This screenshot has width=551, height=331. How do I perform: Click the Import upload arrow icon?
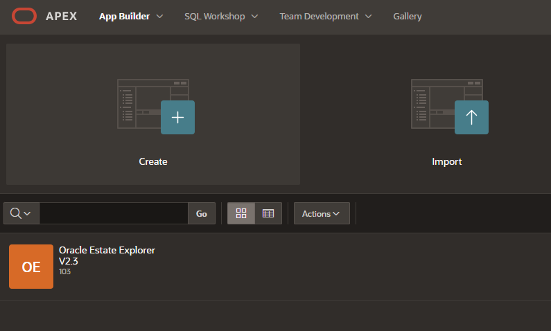tap(471, 117)
